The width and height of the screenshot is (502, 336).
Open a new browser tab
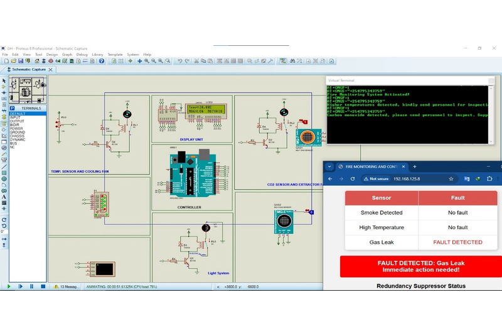click(x=415, y=166)
